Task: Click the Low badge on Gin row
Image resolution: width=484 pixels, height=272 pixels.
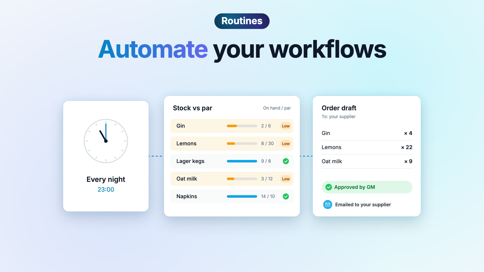Action: click(286, 126)
